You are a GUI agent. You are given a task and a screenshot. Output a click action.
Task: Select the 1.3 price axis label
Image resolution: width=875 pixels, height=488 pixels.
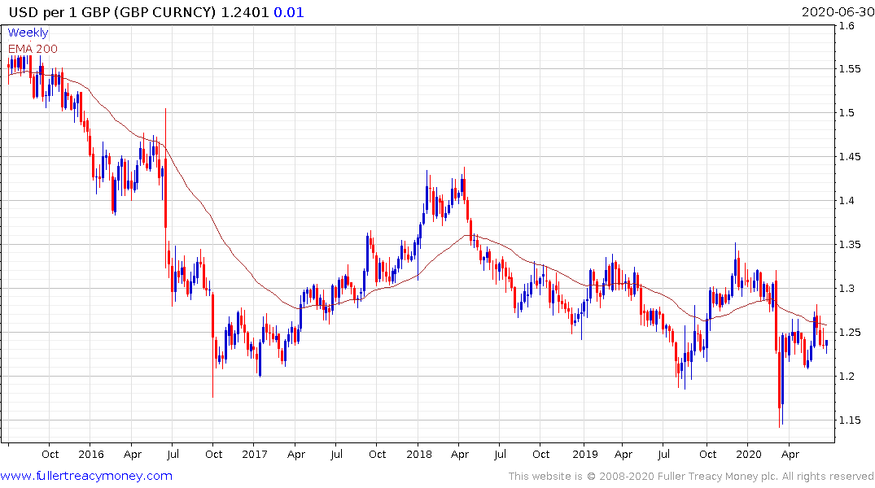pos(847,289)
